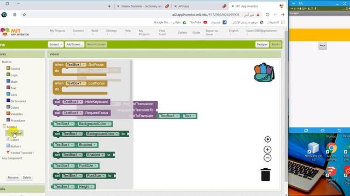
Task: Open the backpack icon in Viewer
Action: pos(264,72)
